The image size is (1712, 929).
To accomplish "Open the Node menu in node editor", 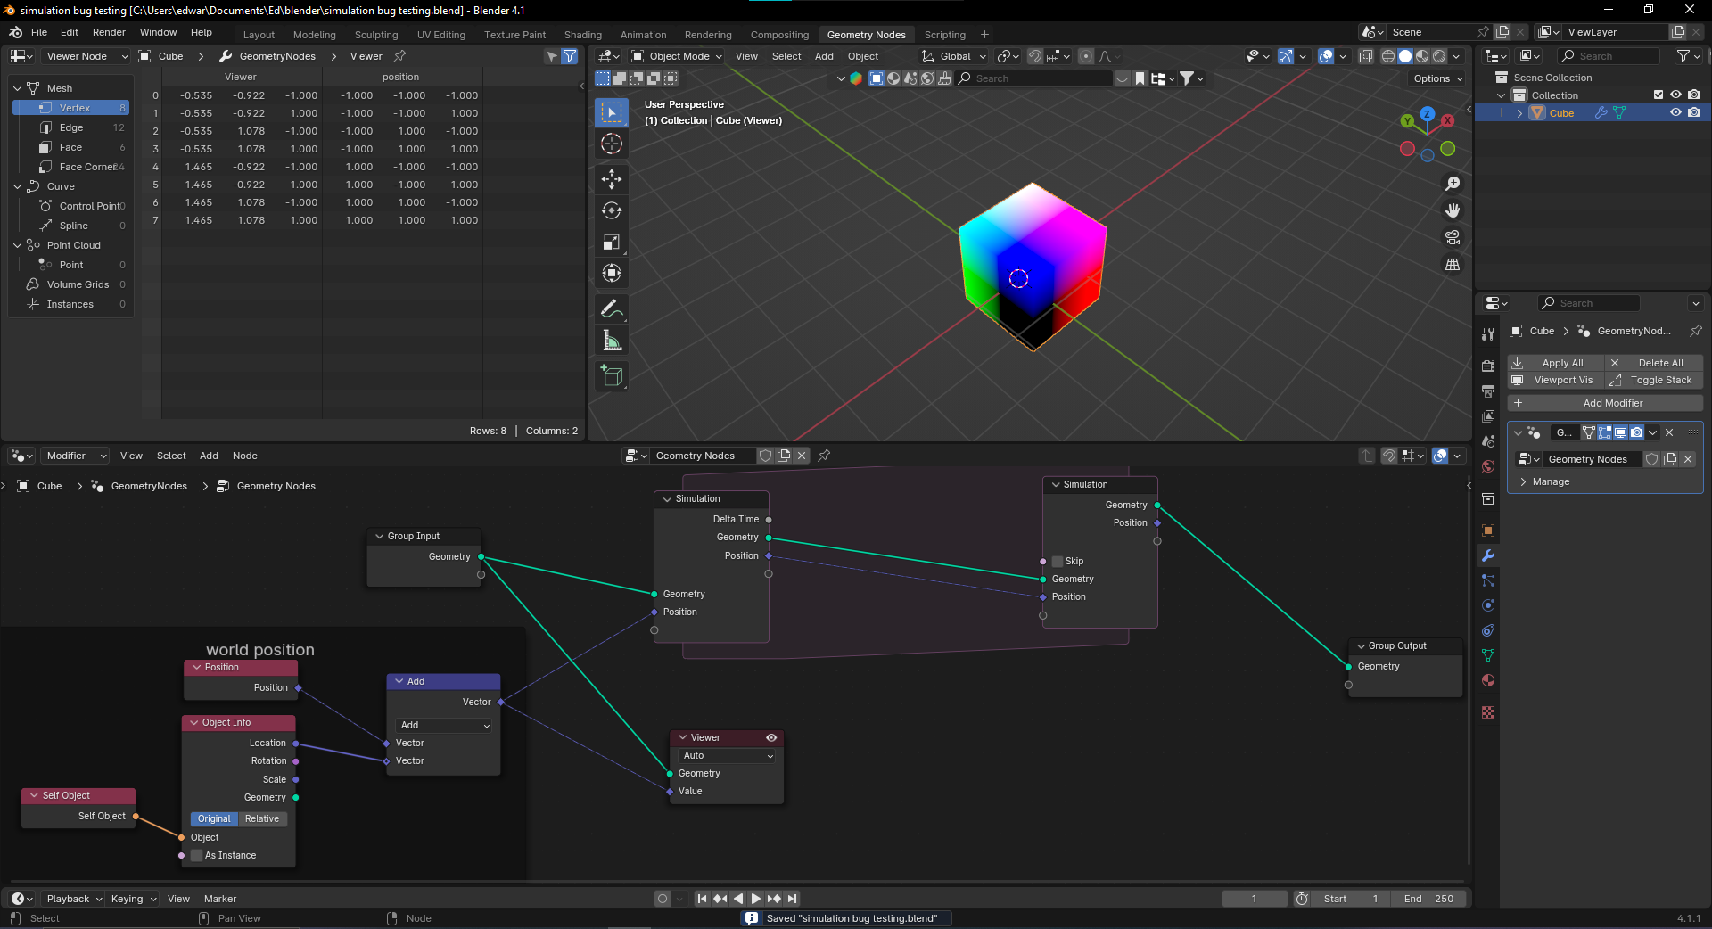I will pos(245,456).
